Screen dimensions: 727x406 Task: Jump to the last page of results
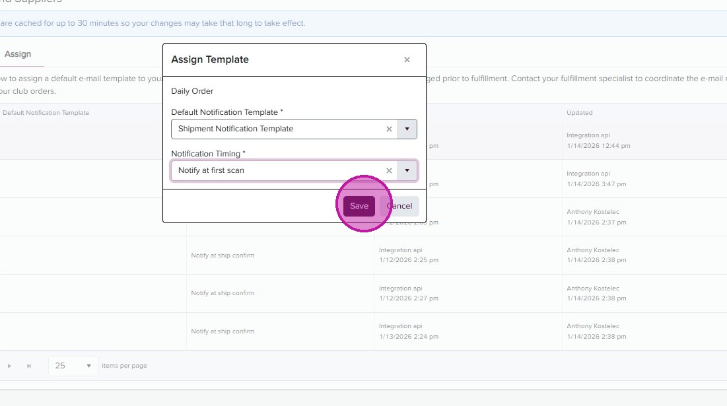pyautogui.click(x=29, y=366)
